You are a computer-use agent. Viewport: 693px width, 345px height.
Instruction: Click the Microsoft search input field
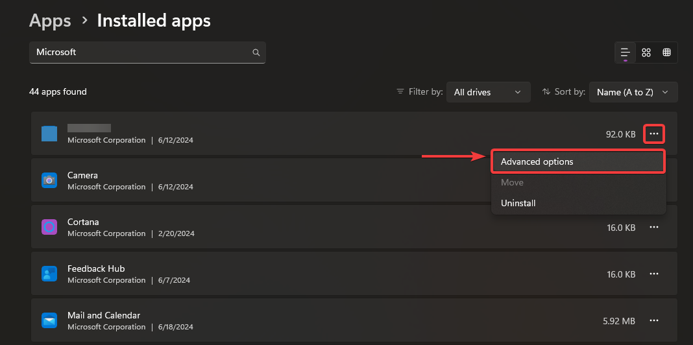[140, 53]
